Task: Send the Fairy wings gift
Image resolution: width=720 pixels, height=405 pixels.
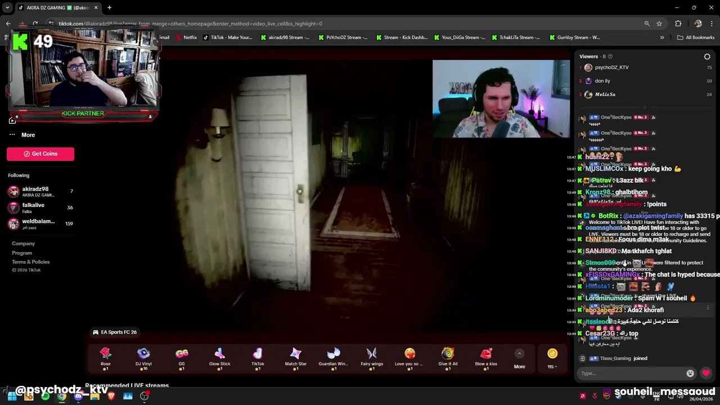Action: coord(372,358)
